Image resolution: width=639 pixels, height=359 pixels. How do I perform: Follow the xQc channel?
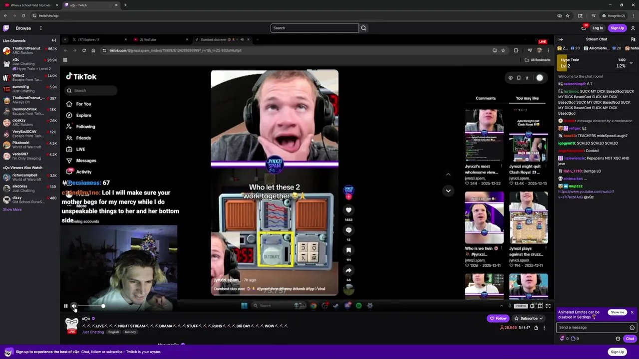coord(498,318)
